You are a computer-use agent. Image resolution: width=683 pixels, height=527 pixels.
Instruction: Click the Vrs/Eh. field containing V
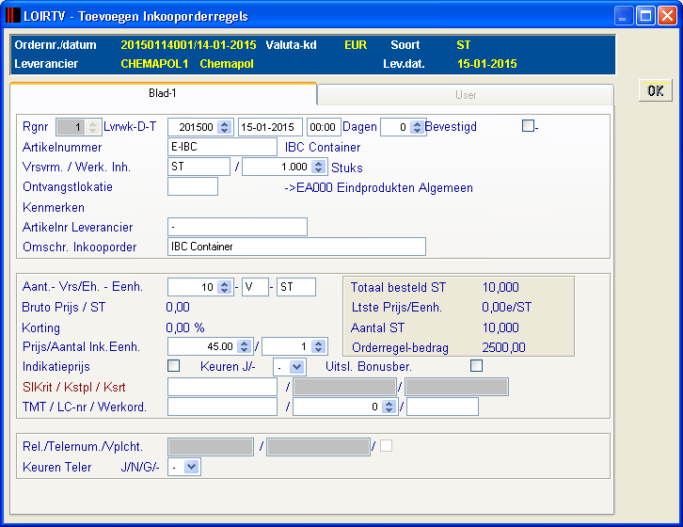coord(255,287)
